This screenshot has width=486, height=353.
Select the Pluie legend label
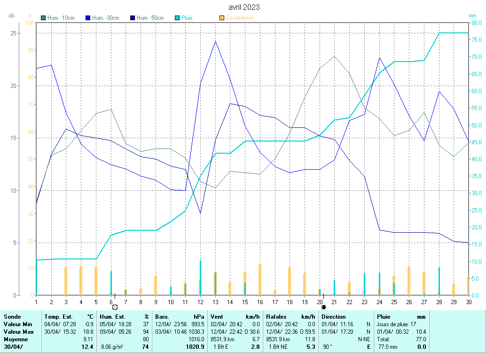click(187, 18)
